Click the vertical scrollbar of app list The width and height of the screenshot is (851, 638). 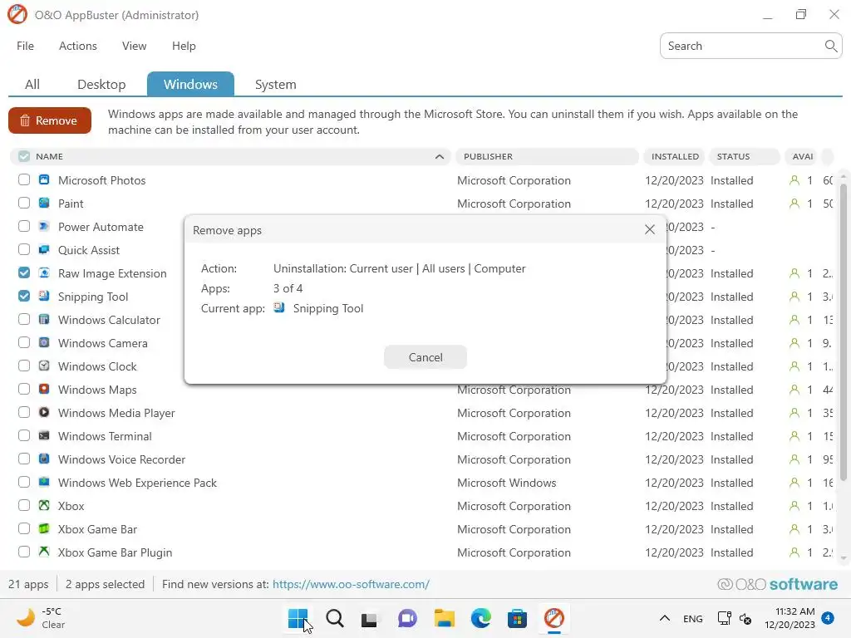(843, 332)
